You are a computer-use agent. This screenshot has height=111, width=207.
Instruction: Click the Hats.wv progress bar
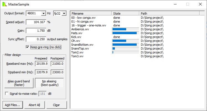(x=126, y=33)
